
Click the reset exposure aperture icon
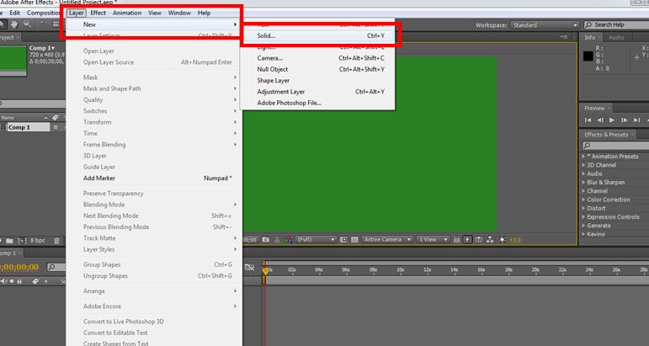(502, 240)
